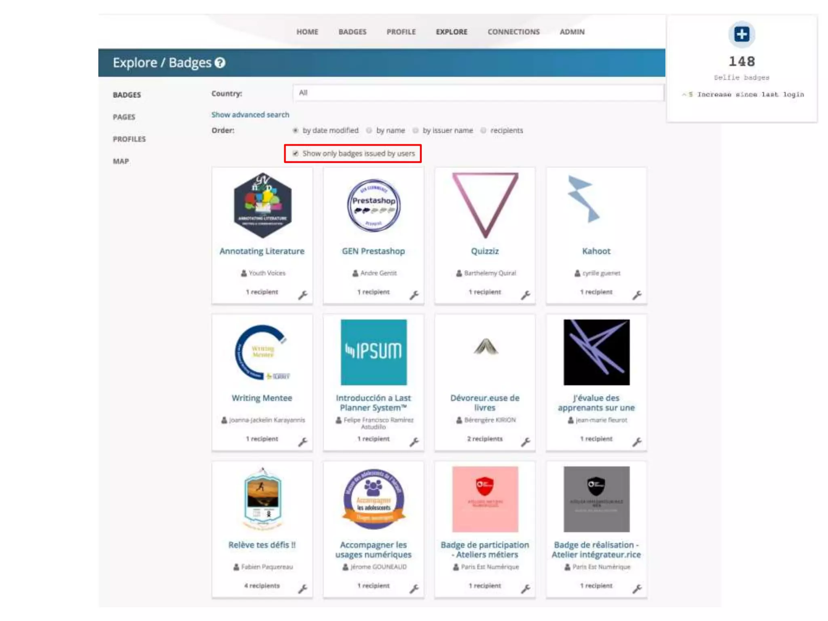Select order by name radio button
The height and width of the screenshot is (621, 828).
pos(369,131)
